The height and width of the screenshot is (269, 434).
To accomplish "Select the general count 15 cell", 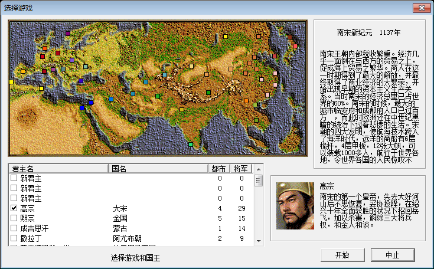I will pyautogui.click(x=242, y=218).
